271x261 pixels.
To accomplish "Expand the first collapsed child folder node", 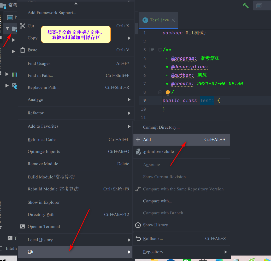I will 14,40.
